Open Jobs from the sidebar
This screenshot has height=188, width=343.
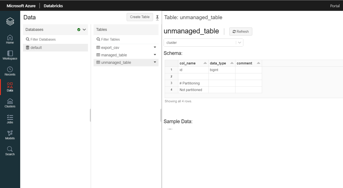(x=10, y=119)
